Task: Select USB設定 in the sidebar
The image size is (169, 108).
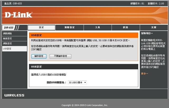Action: click(15, 49)
